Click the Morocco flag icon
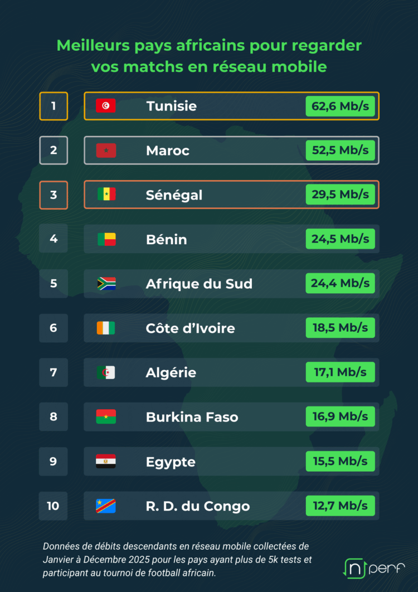The height and width of the screenshot is (592, 418). [x=106, y=151]
